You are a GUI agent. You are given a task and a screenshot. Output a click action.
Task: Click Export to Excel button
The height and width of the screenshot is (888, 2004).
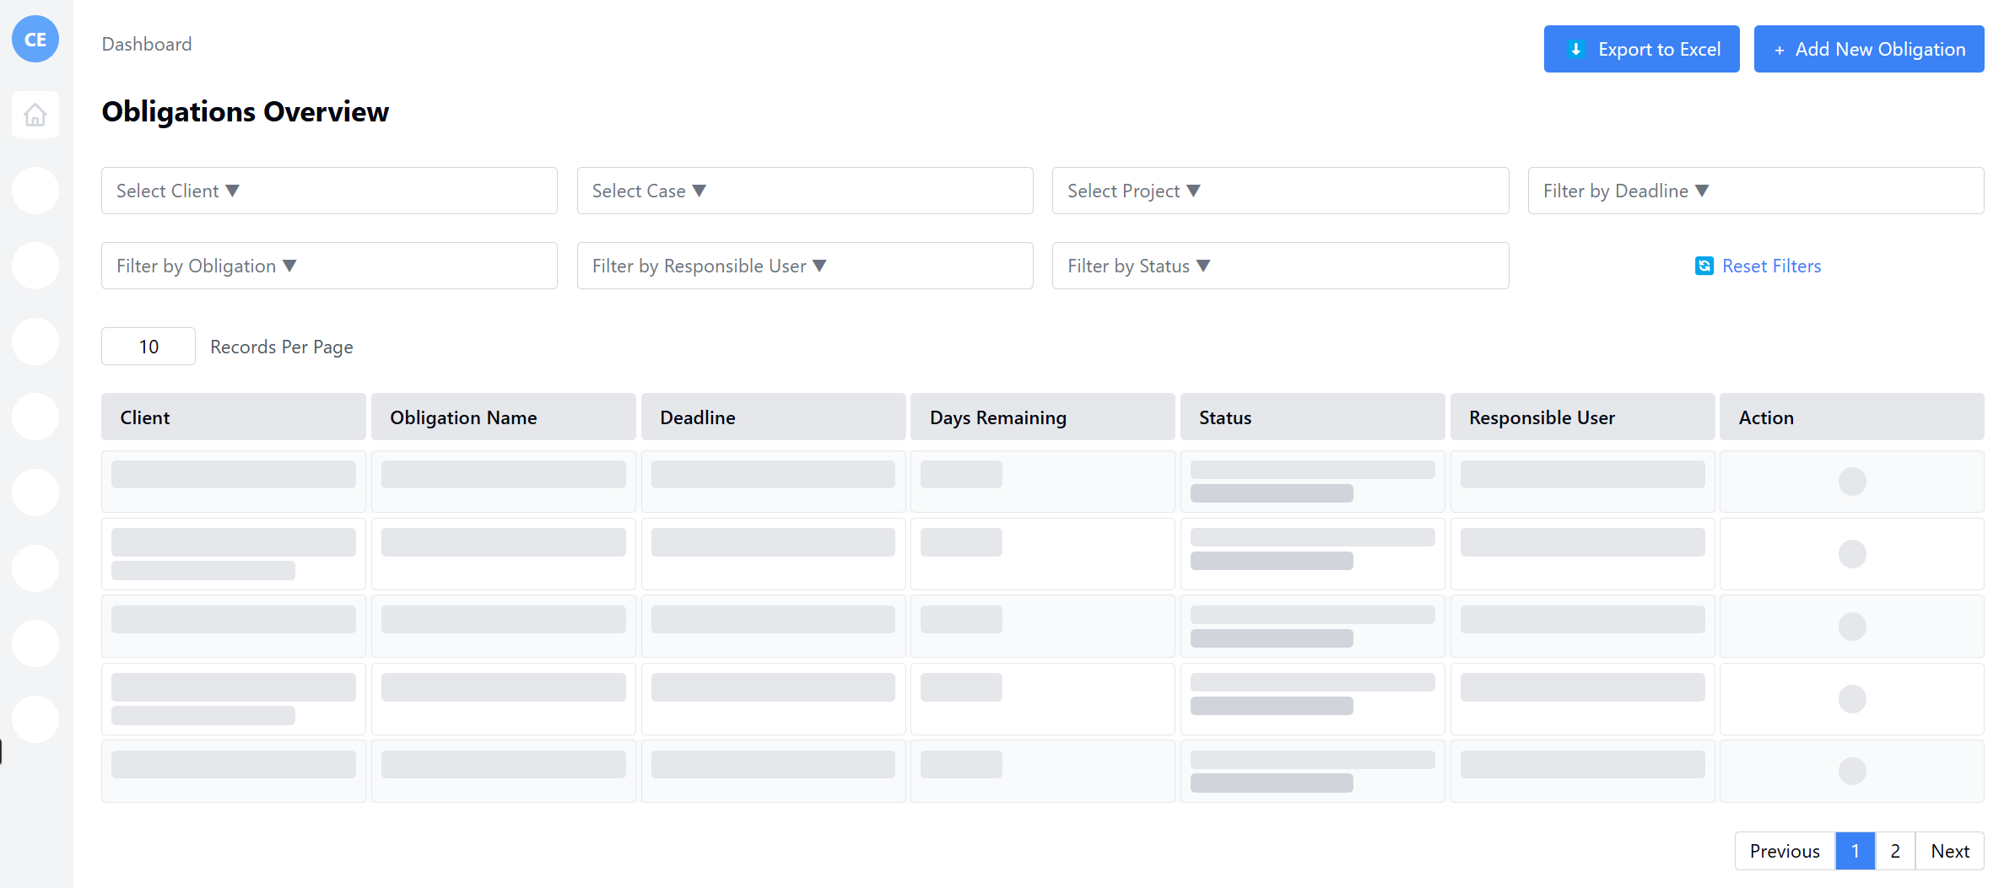(x=1641, y=49)
